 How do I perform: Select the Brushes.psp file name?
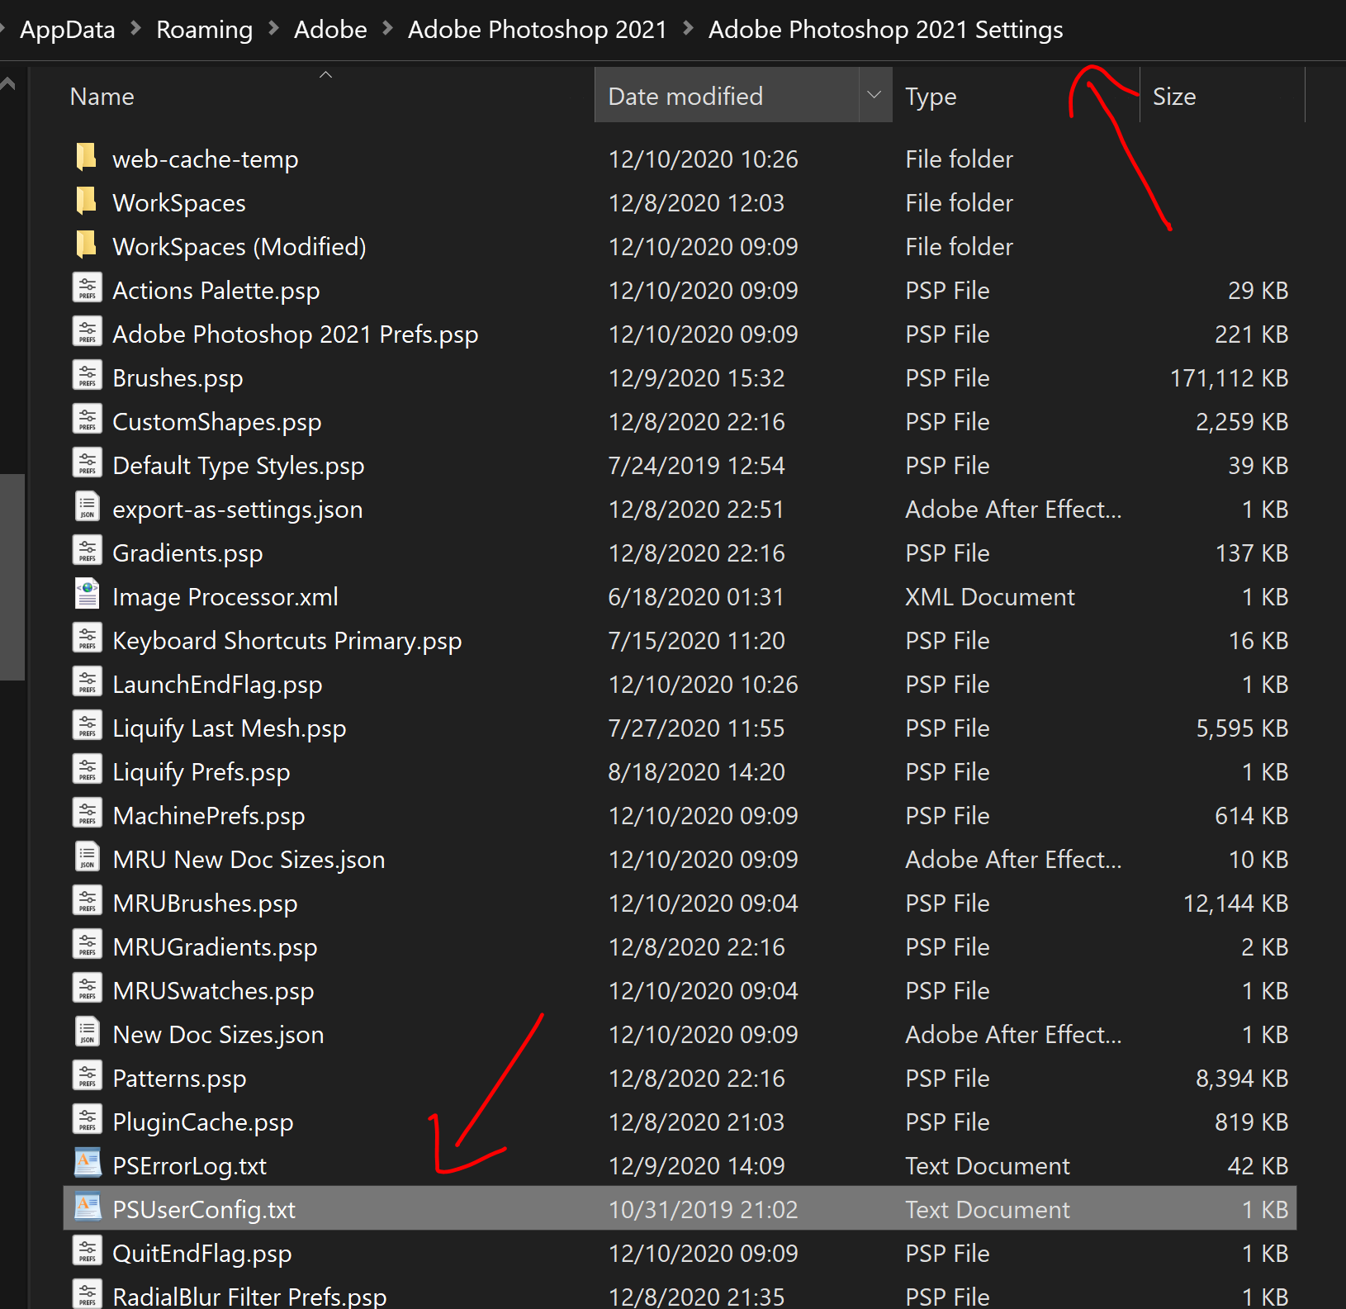click(178, 377)
